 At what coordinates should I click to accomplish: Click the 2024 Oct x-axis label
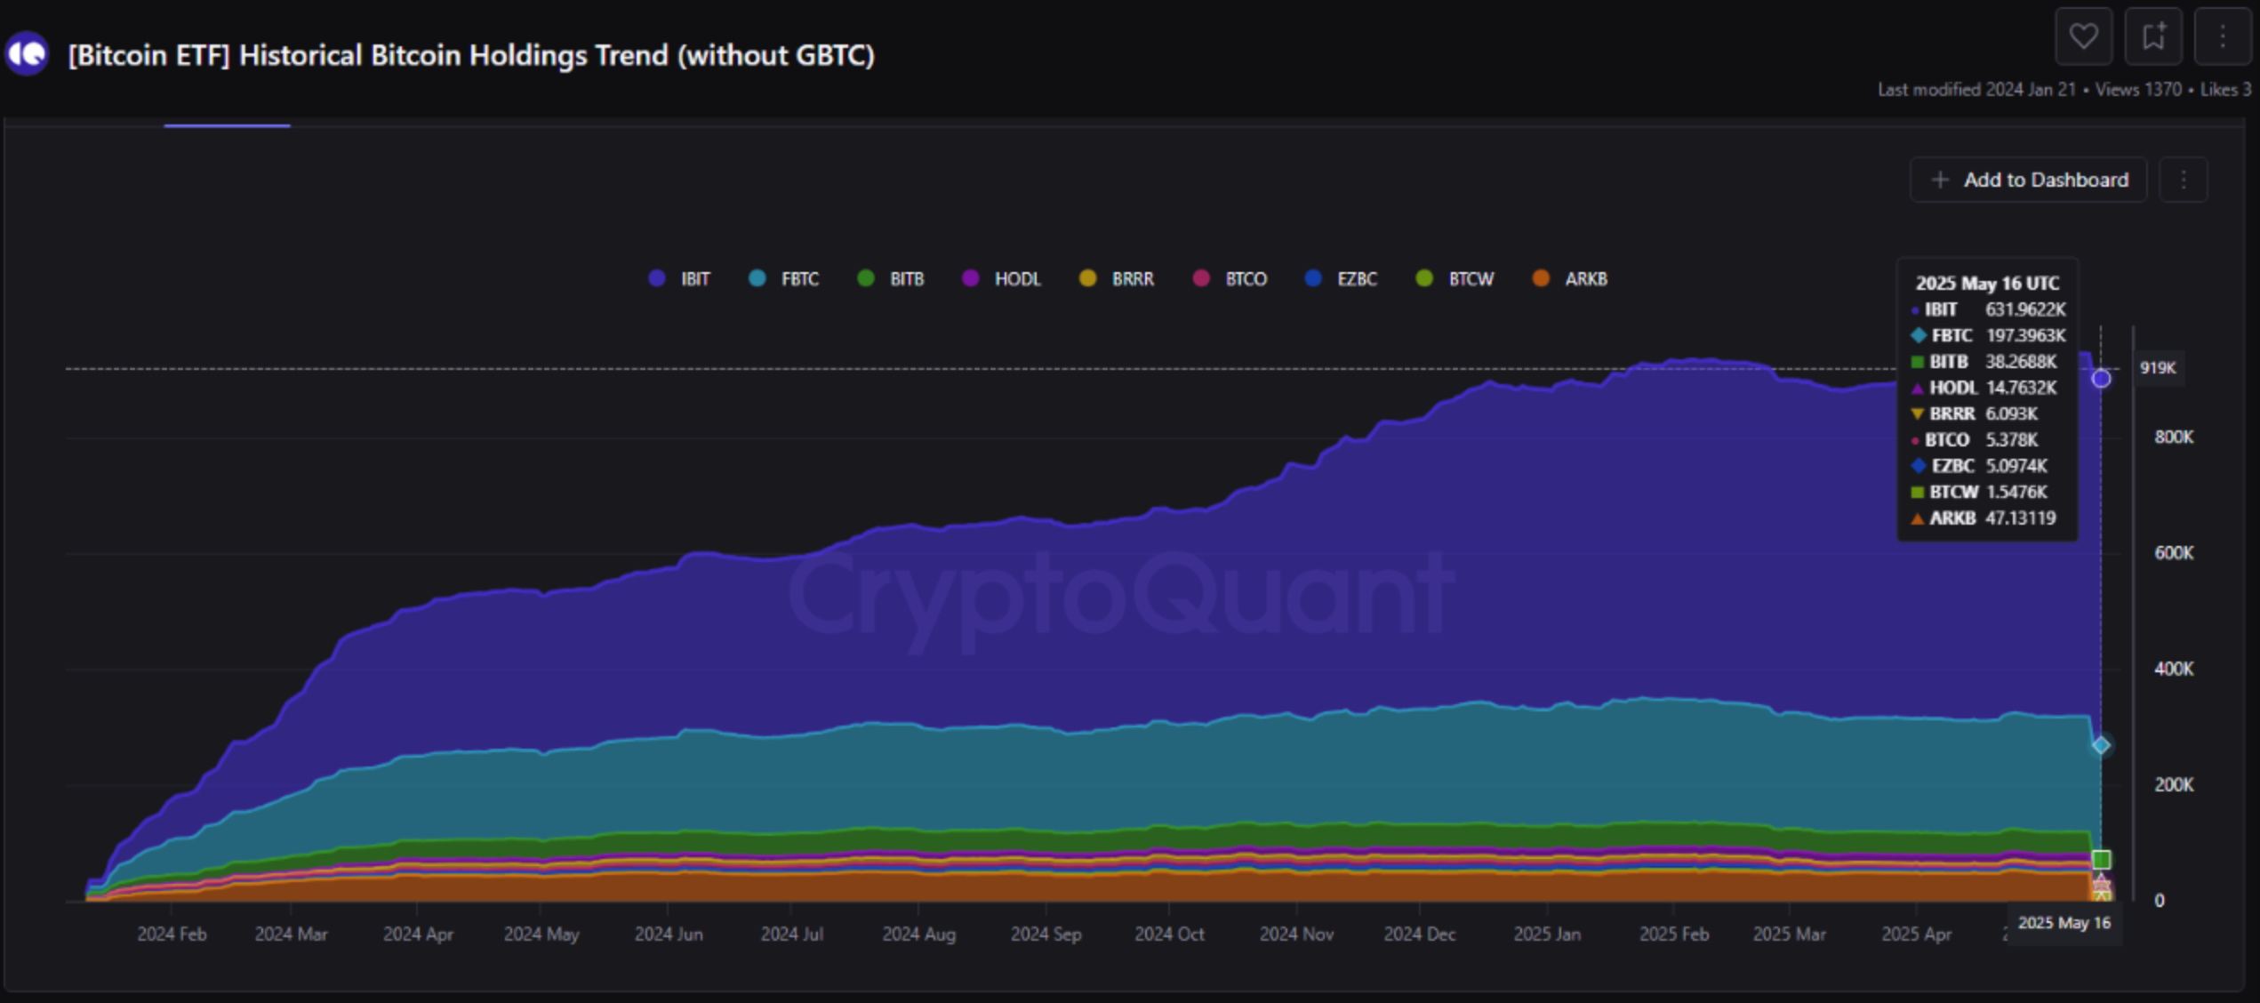click(1169, 934)
